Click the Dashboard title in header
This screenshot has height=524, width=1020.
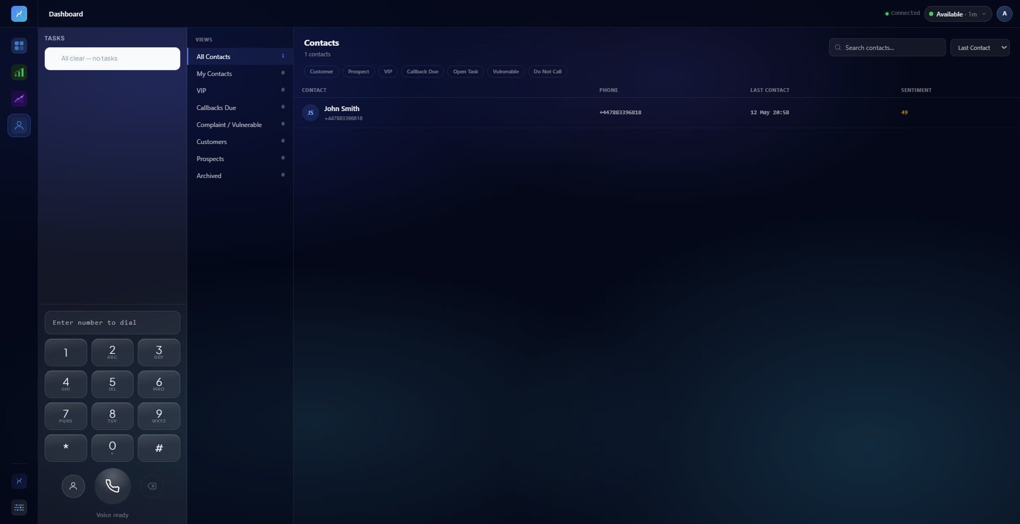66,14
